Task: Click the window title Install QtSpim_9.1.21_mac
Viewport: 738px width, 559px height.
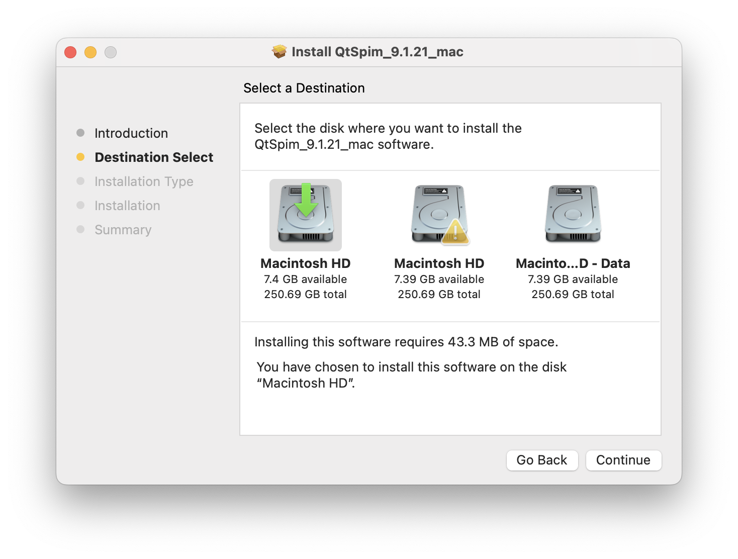Action: click(x=377, y=52)
